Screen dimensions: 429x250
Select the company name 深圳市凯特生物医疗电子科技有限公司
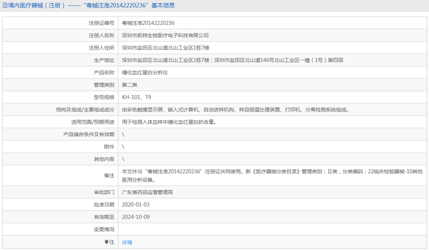click(x=165, y=35)
